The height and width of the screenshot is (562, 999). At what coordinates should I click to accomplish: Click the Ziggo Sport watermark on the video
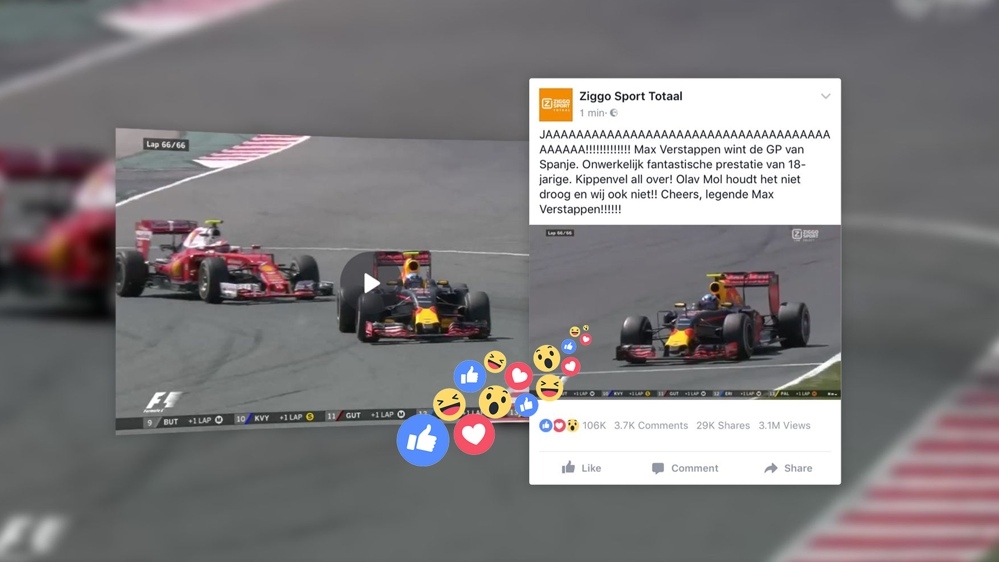tap(805, 235)
